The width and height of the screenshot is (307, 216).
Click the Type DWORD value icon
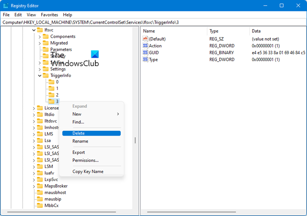(x=145, y=59)
